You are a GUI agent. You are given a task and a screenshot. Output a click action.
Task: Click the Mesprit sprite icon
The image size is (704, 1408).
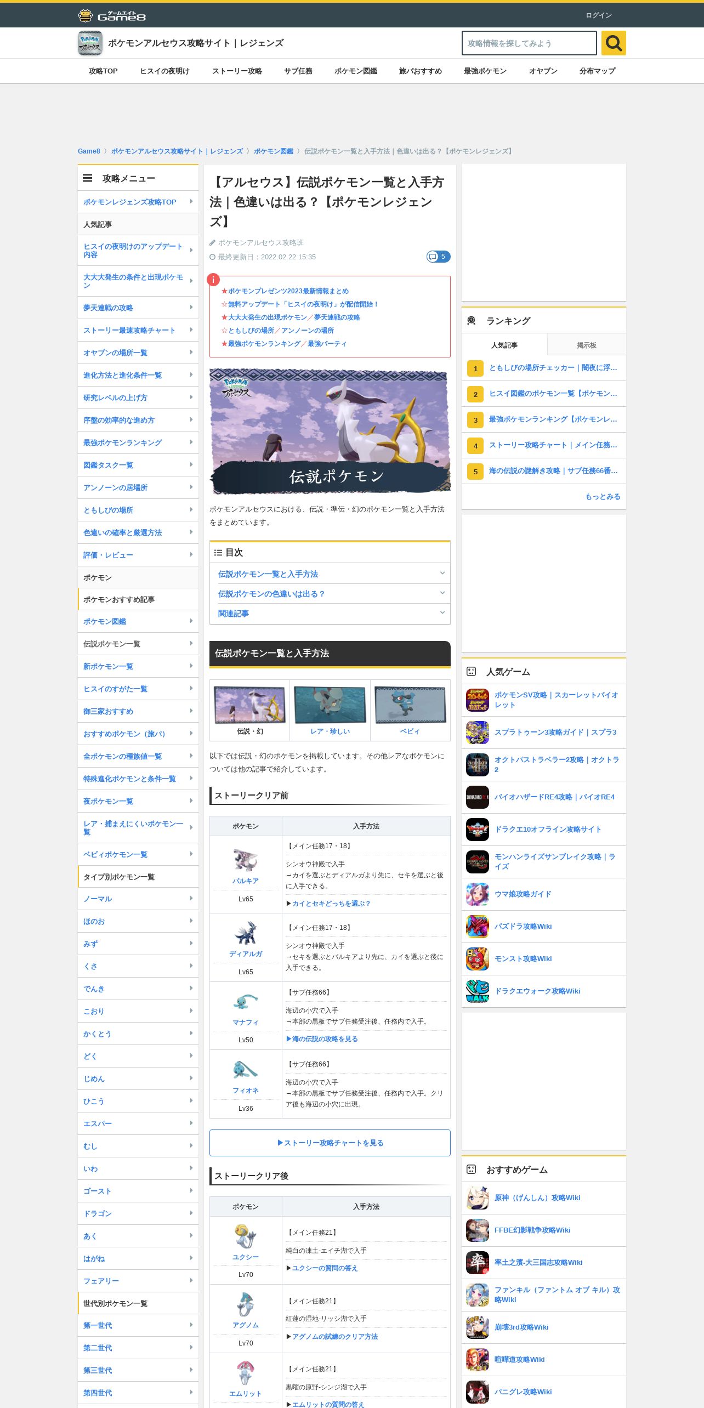pos(245,1372)
